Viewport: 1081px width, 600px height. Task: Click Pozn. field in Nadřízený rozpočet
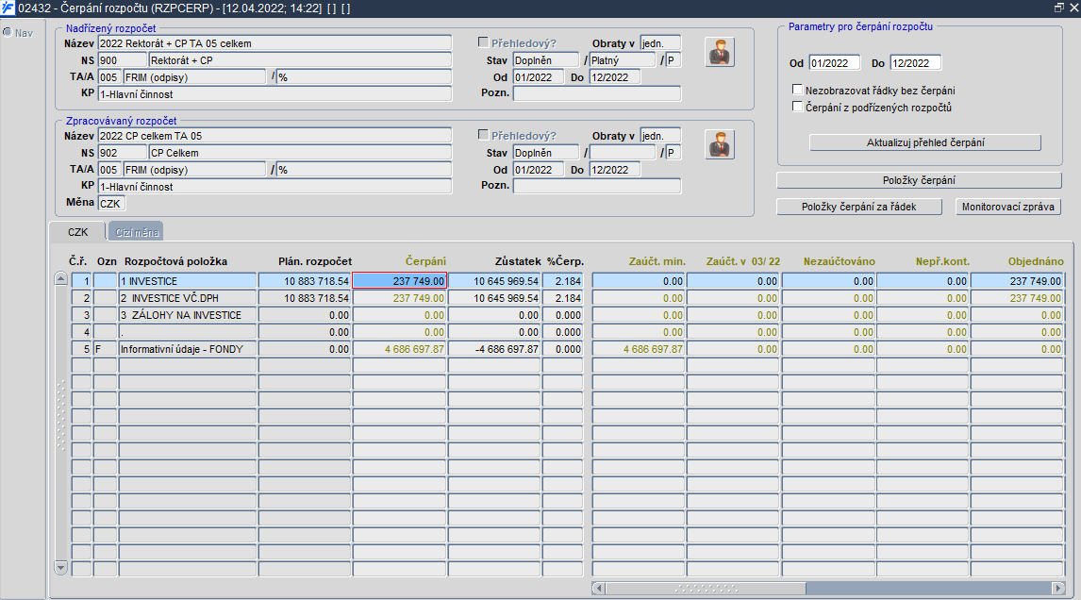597,93
